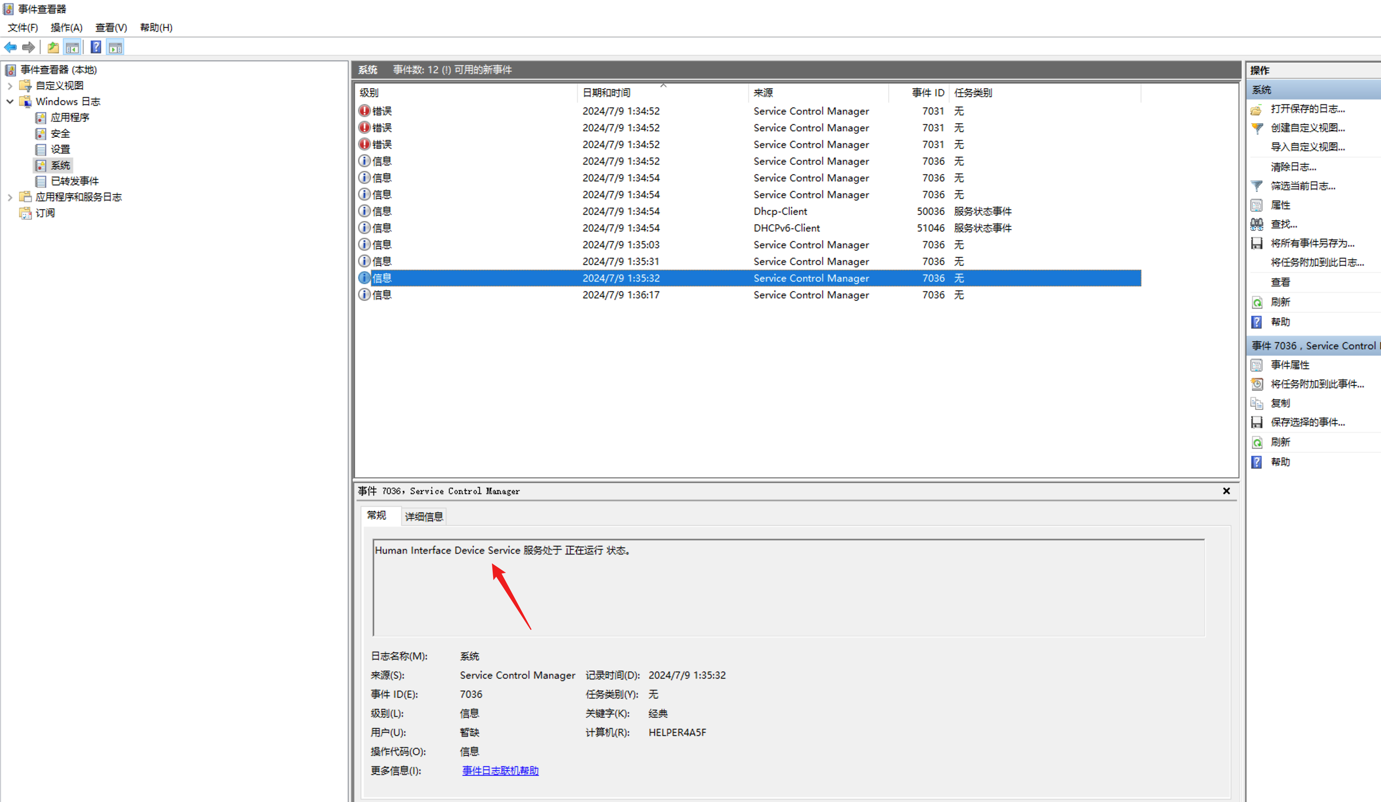The height and width of the screenshot is (802, 1381).
Task: Click the show/hide console tree toolbar icon
Action: 72,48
